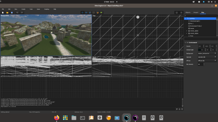Click the Gravity Y value field
The image size is (218, 122).
pos(207,46)
